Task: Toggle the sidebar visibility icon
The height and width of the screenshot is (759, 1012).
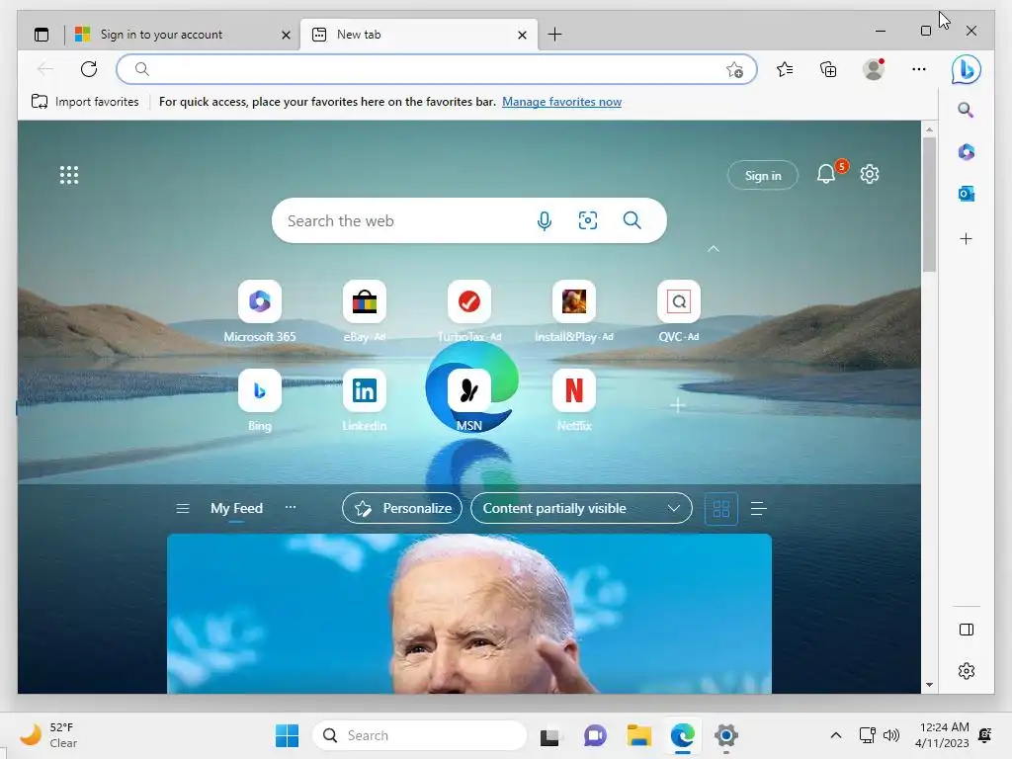Action: [967, 630]
